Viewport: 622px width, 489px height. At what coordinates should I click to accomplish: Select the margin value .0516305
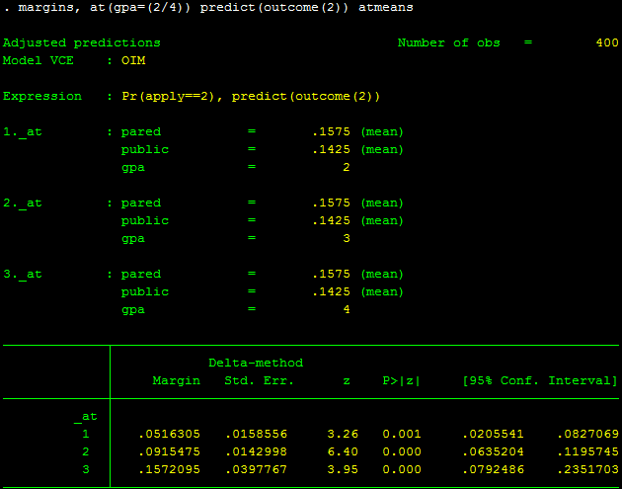[169, 435]
